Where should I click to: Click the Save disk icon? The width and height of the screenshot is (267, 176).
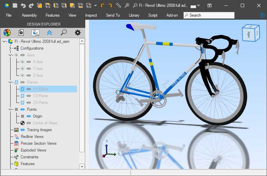(x=15, y=5)
